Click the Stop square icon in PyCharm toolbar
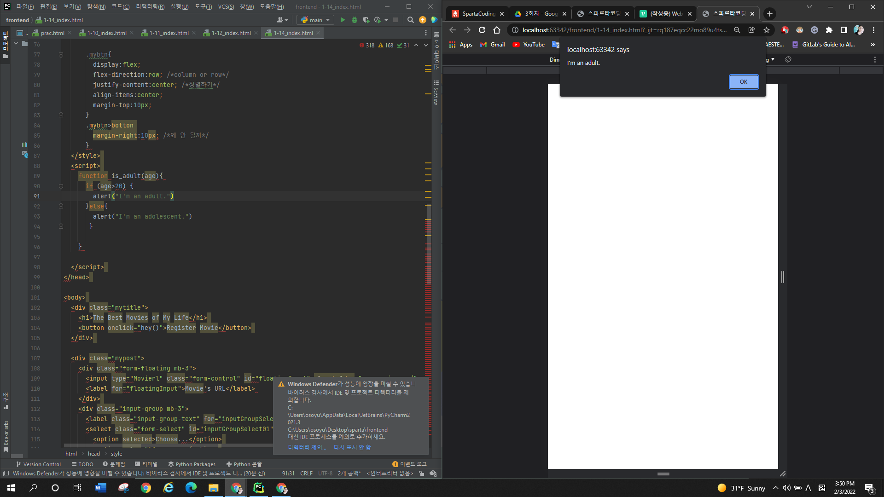The height and width of the screenshot is (497, 884). coord(395,20)
